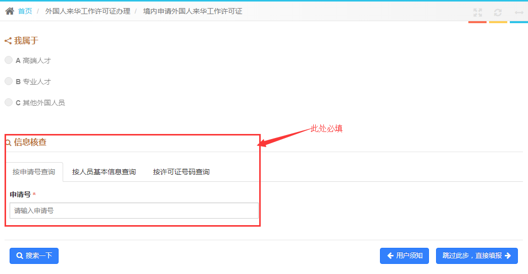Click 跳过此步，直接填报 button
The image size is (528, 274).
(476, 255)
